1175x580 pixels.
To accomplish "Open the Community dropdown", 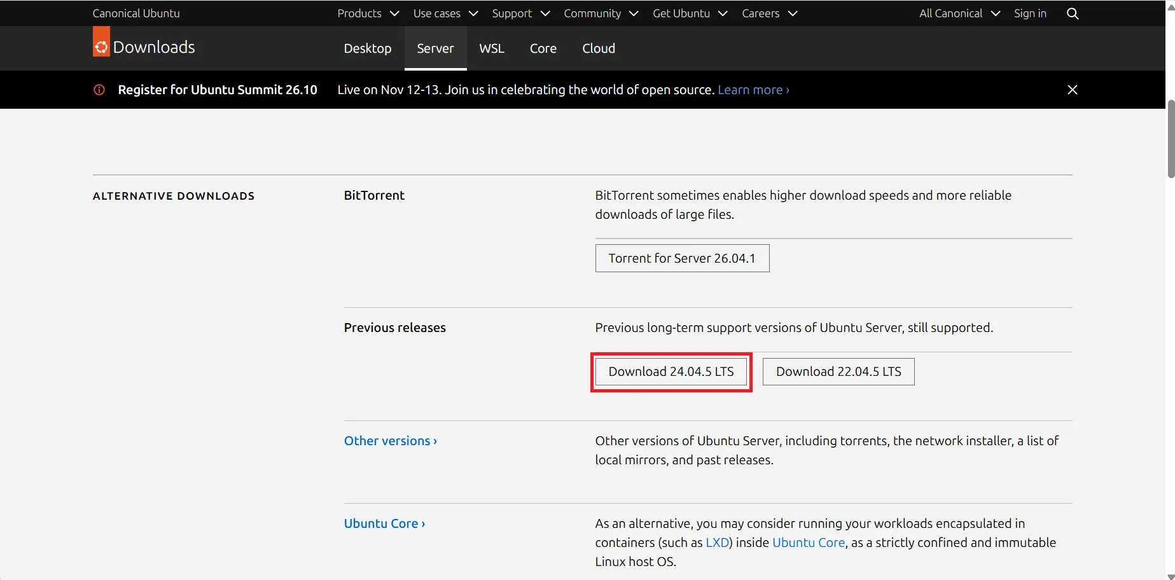I will (601, 13).
